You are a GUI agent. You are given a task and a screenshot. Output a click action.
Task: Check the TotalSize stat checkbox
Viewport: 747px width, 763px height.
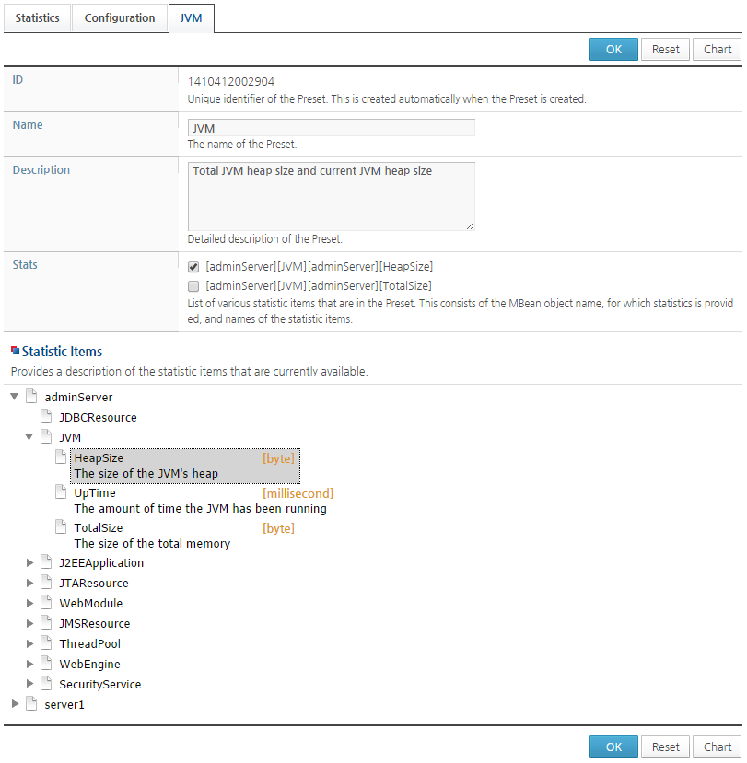193,285
